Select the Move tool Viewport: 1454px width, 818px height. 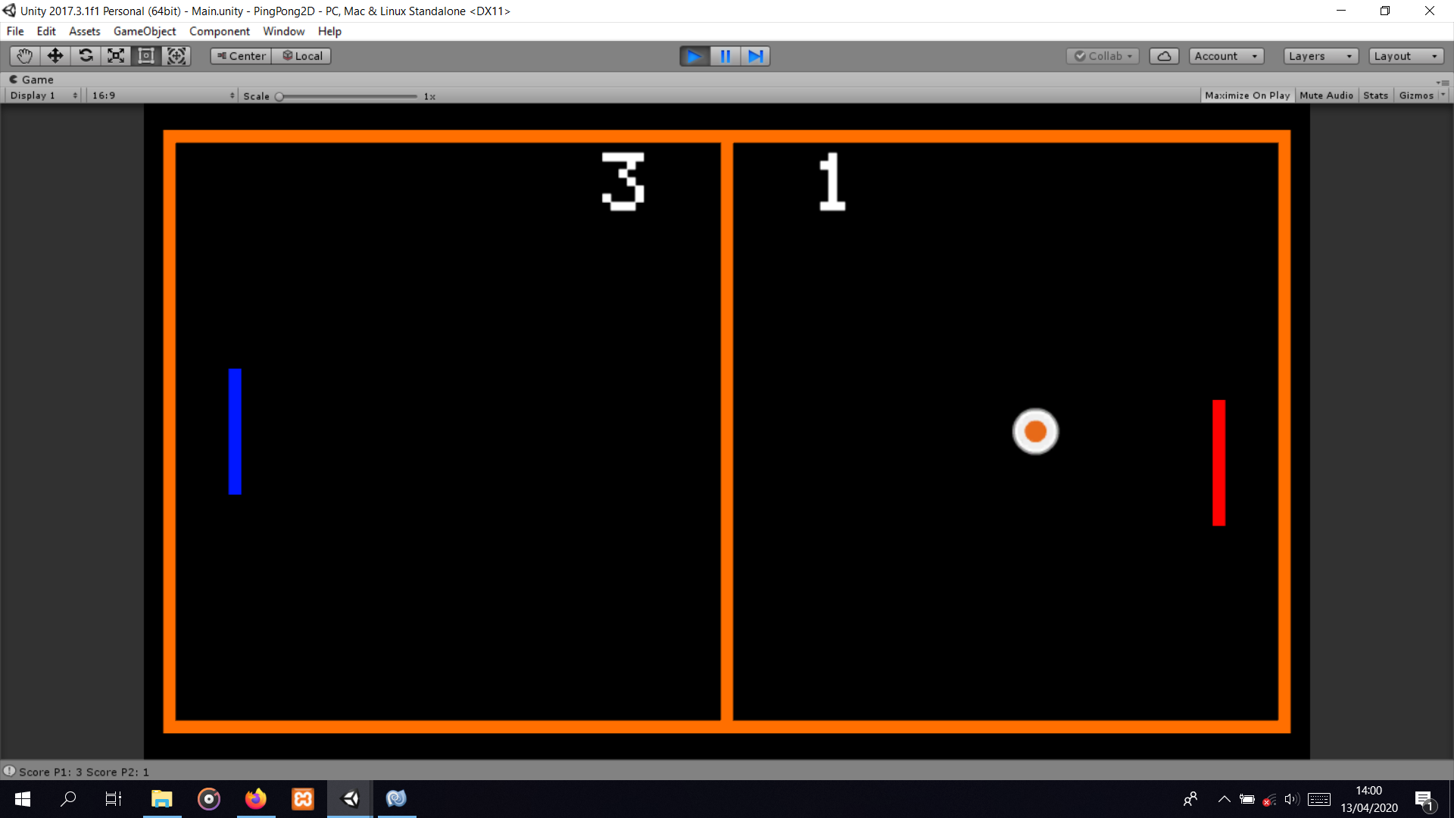coord(55,55)
